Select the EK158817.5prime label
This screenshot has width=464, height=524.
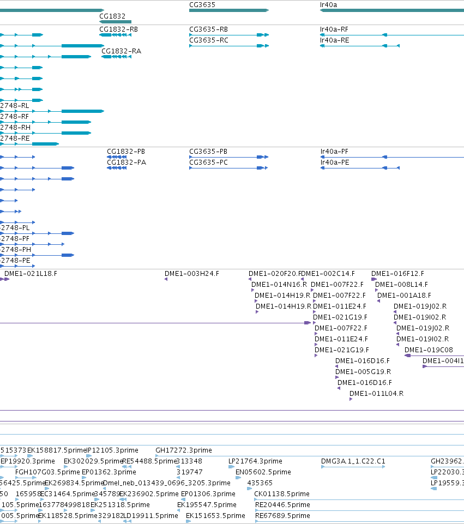[57, 450]
